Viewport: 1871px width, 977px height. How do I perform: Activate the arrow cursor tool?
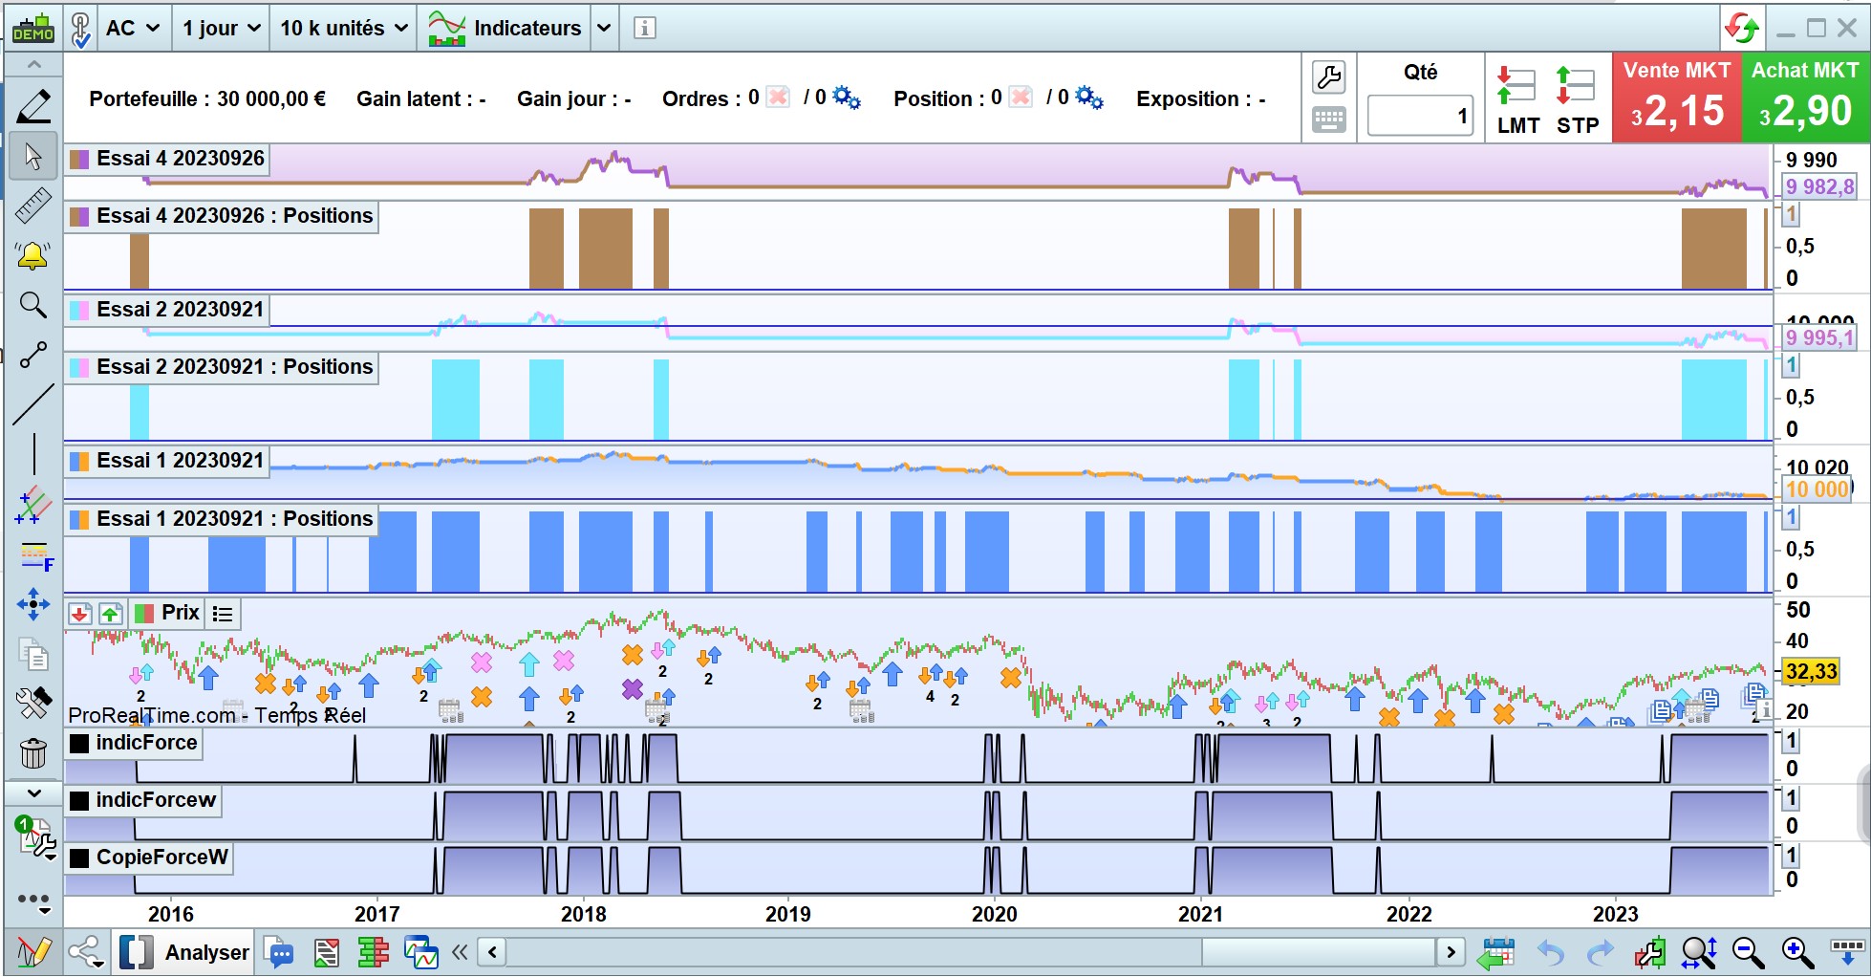tap(33, 156)
